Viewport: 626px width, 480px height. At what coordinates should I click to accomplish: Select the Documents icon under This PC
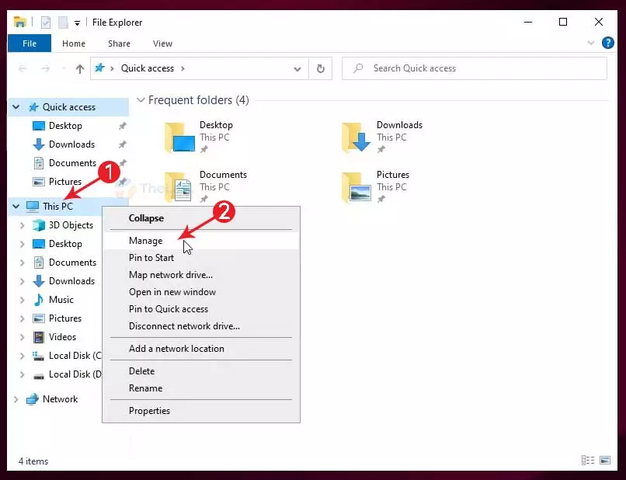pyautogui.click(x=39, y=263)
